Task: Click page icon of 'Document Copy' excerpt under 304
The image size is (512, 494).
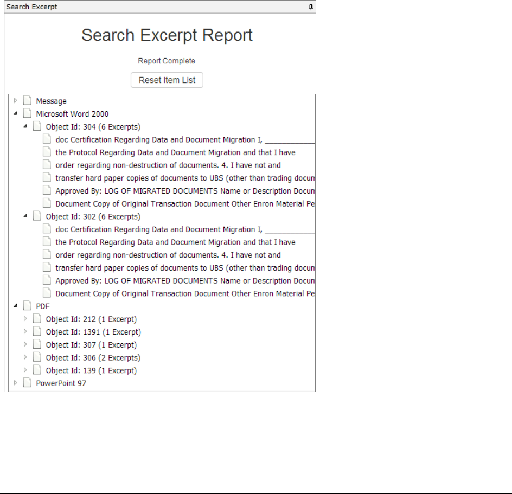Action: 47,203
